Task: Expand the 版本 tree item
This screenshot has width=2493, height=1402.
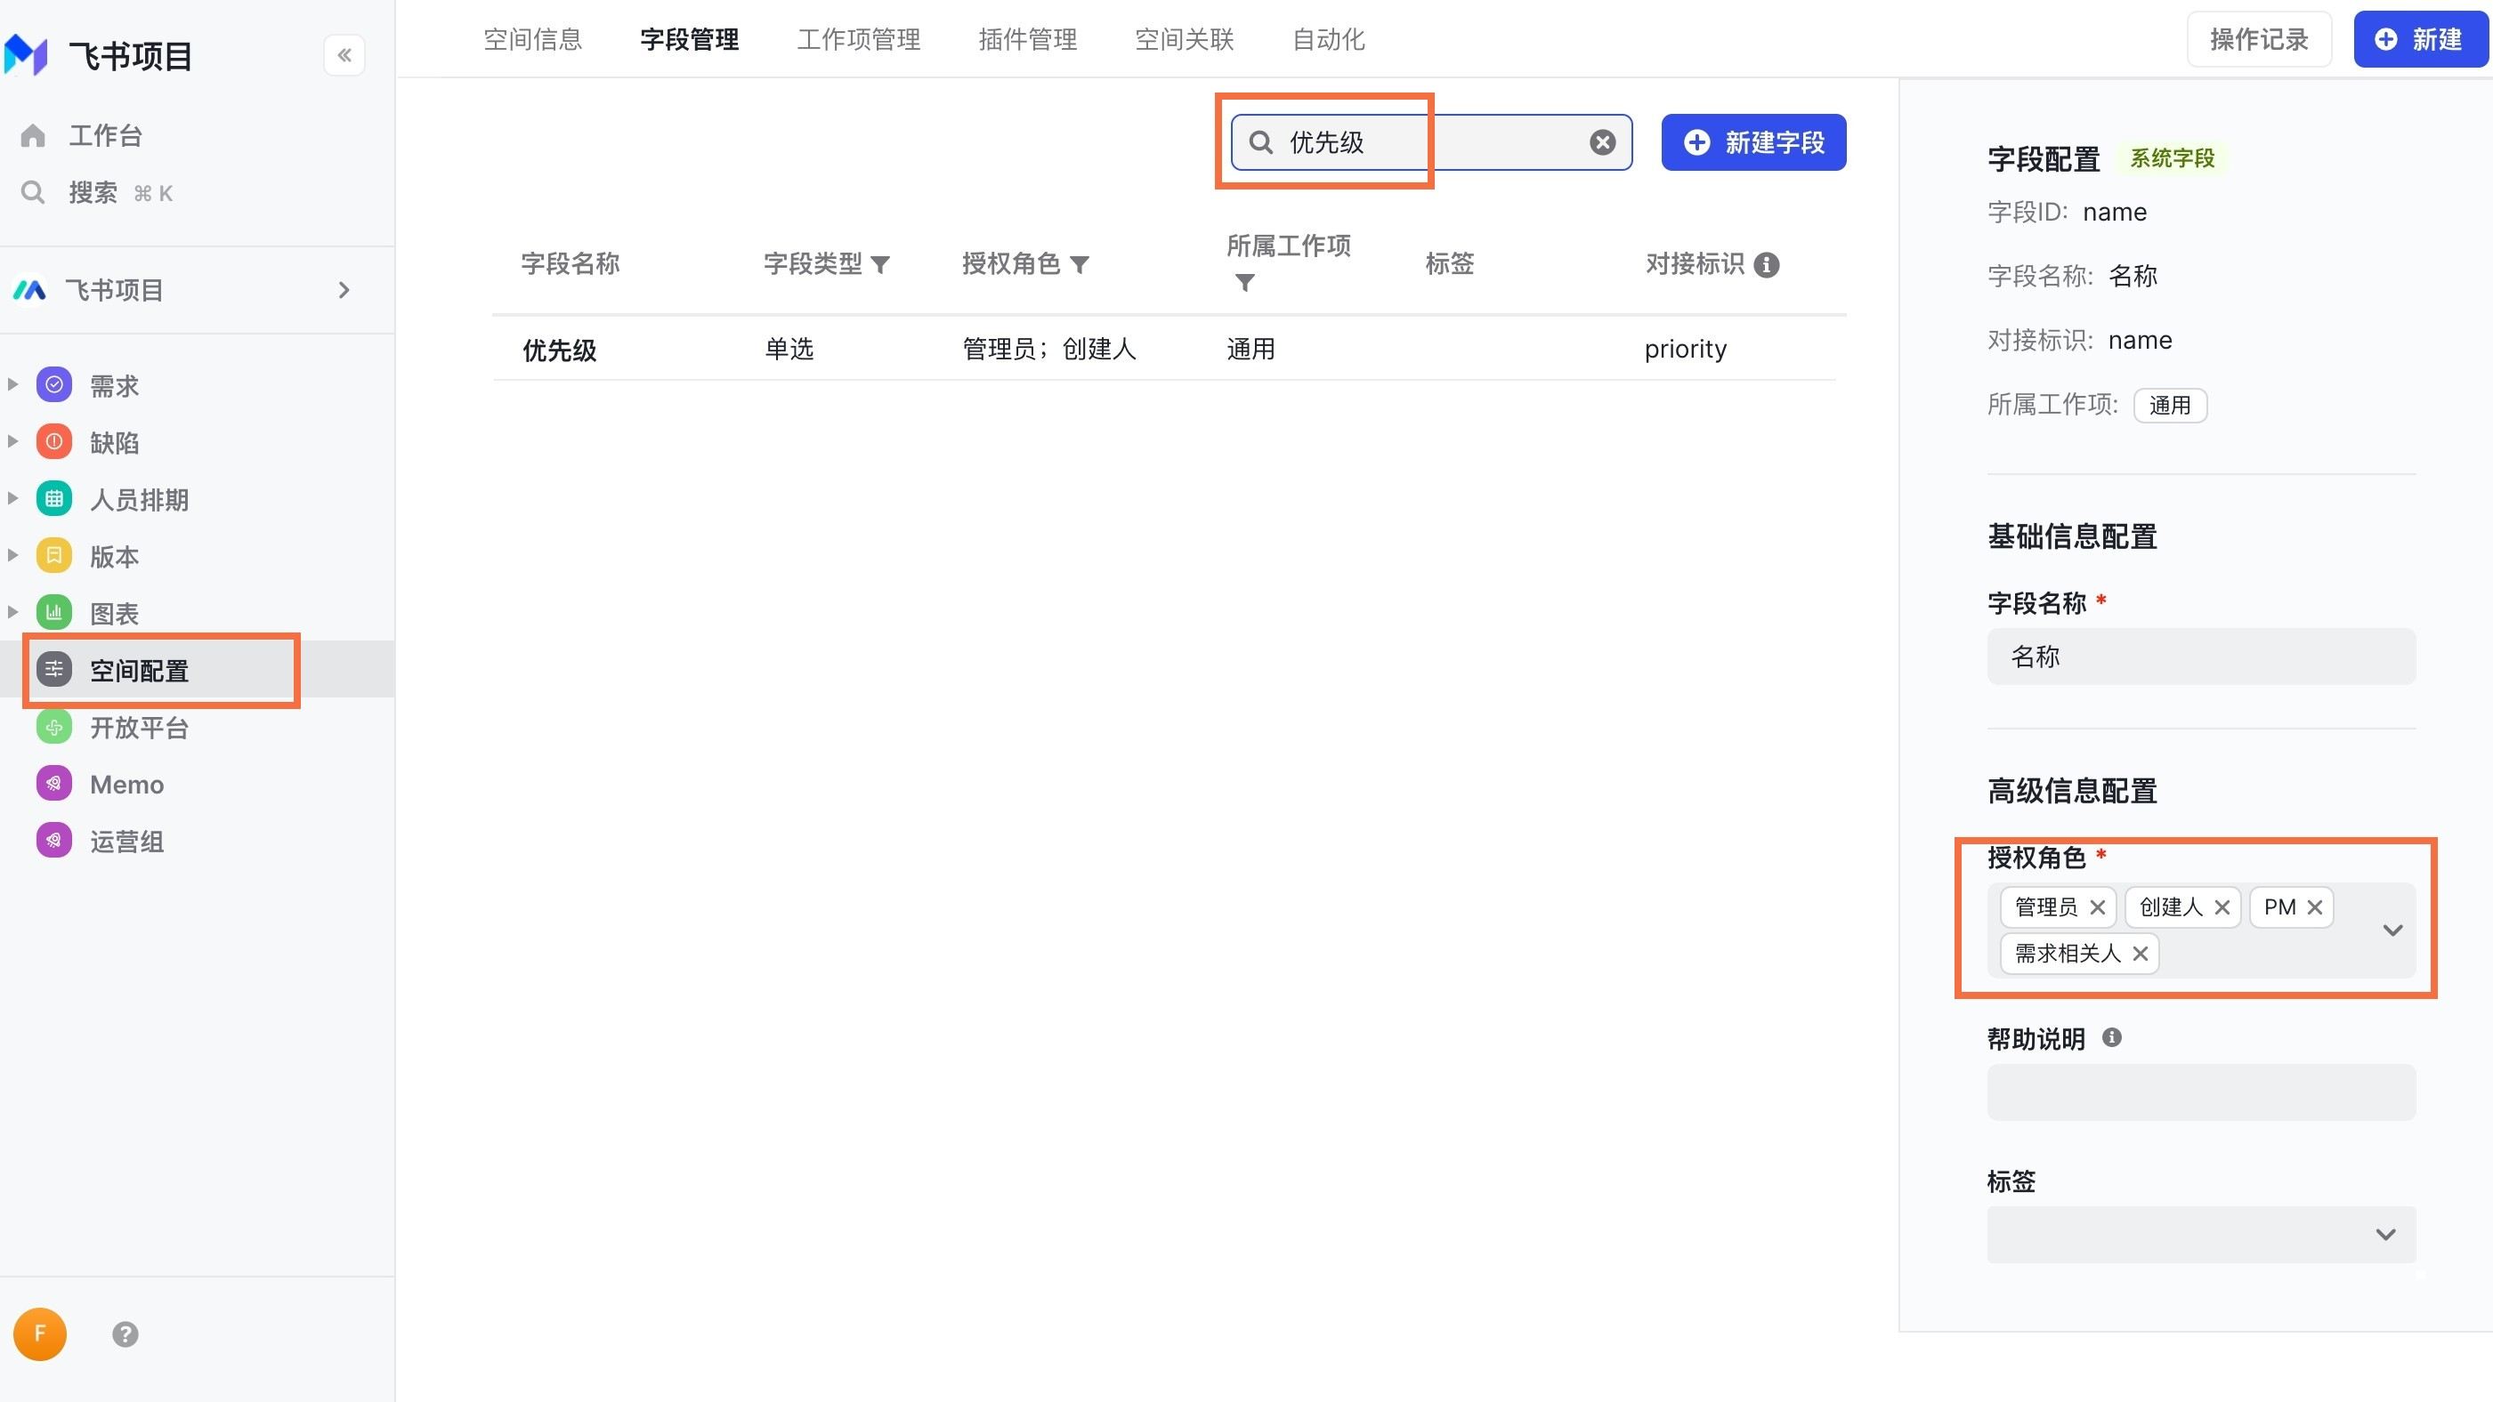Action: [x=12, y=555]
